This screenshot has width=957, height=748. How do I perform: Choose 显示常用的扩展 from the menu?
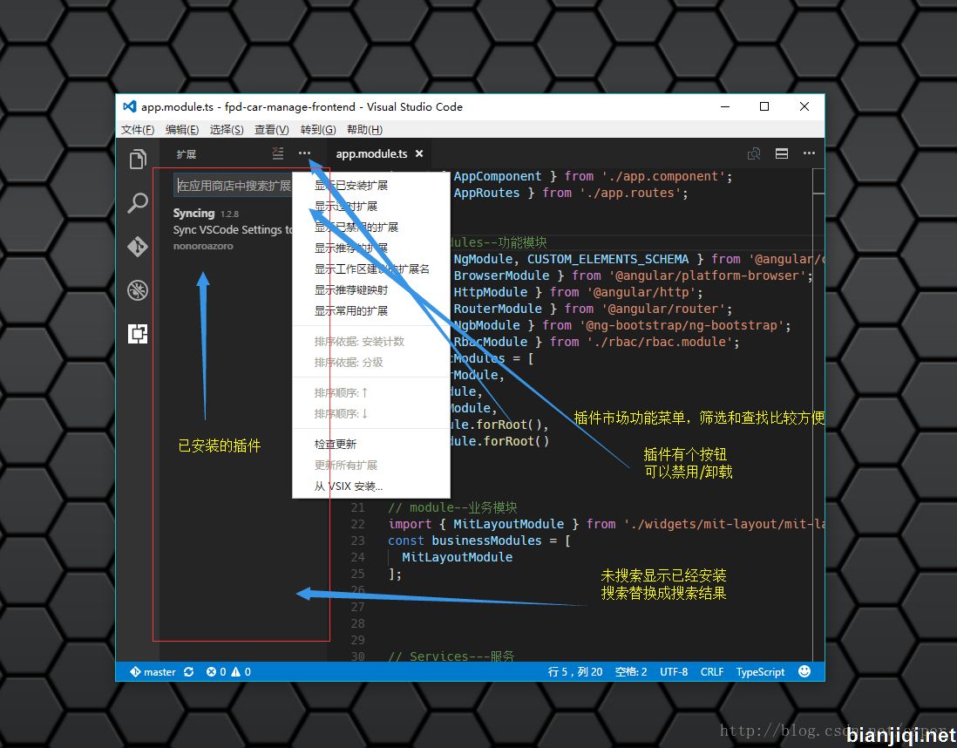click(x=371, y=311)
